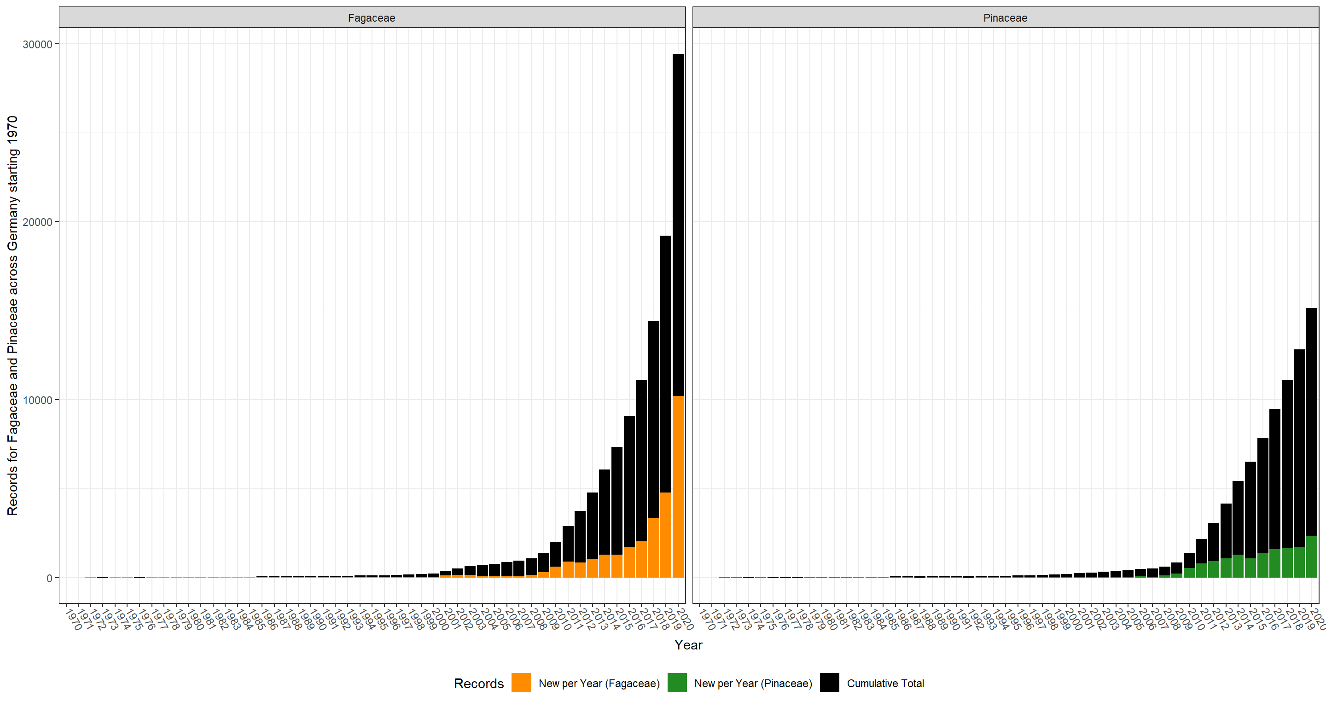The width and height of the screenshot is (1326, 707).
Task: Click the orange Fagaceae legend swatch
Action: point(521,683)
